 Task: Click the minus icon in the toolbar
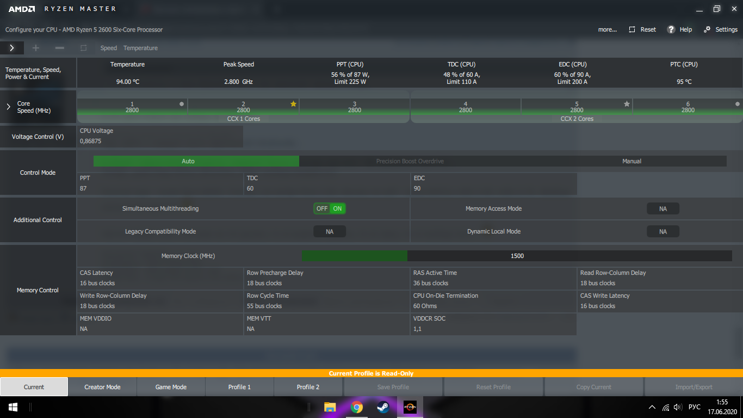(x=60, y=48)
